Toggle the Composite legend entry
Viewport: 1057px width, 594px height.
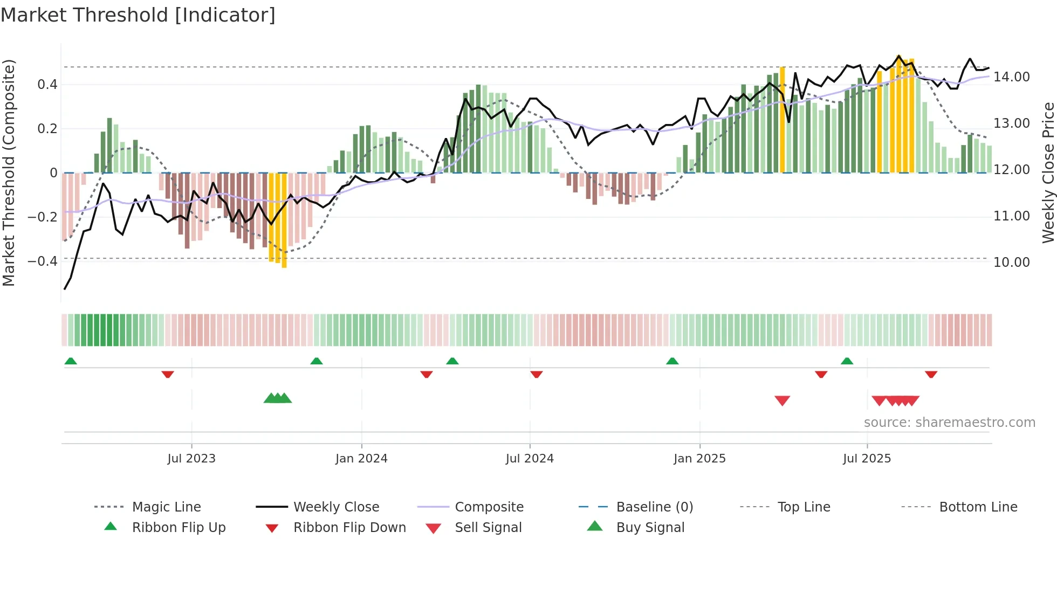tap(489, 507)
